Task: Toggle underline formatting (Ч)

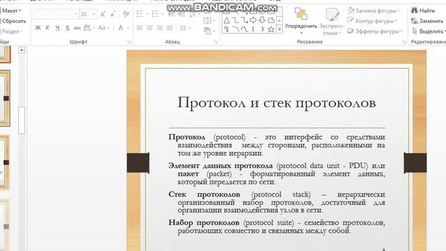Action: pyautogui.click(x=57, y=28)
